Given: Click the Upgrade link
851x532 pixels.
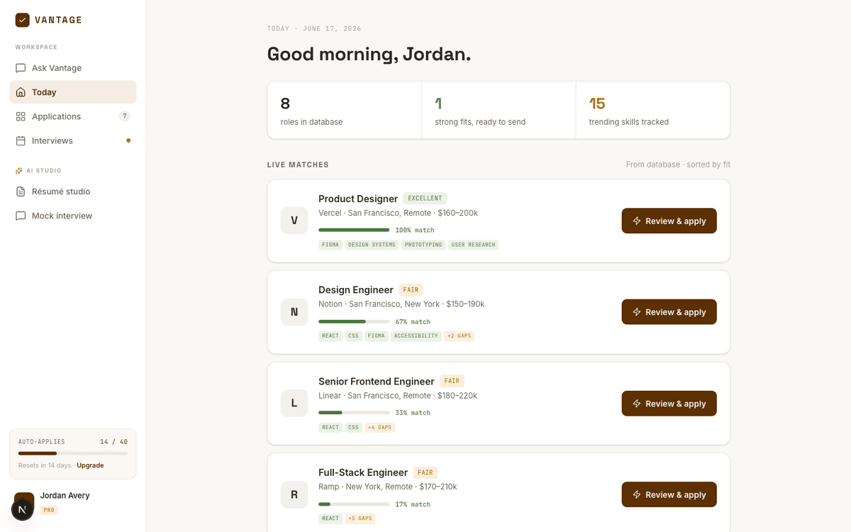Looking at the screenshot, I should pyautogui.click(x=90, y=465).
